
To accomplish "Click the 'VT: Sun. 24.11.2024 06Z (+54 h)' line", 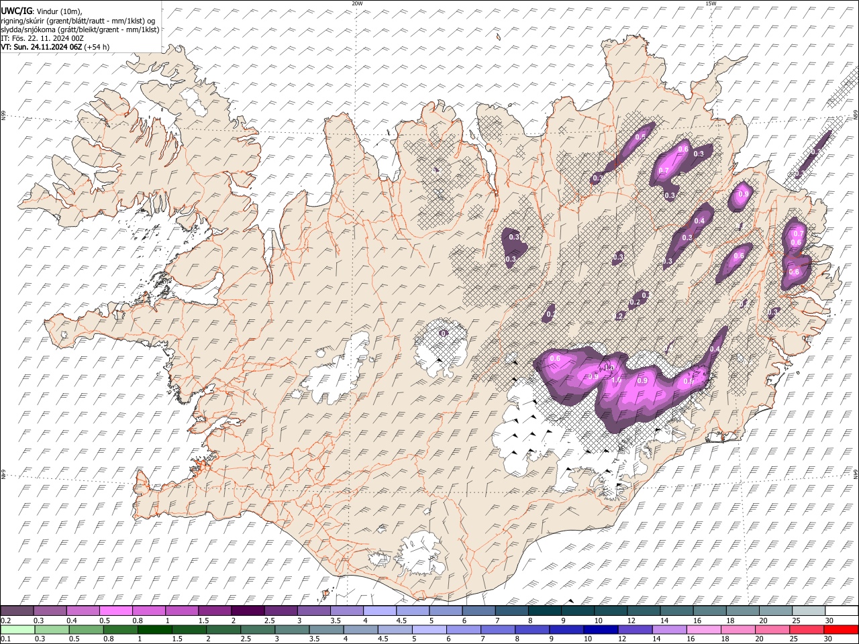I will point(55,47).
